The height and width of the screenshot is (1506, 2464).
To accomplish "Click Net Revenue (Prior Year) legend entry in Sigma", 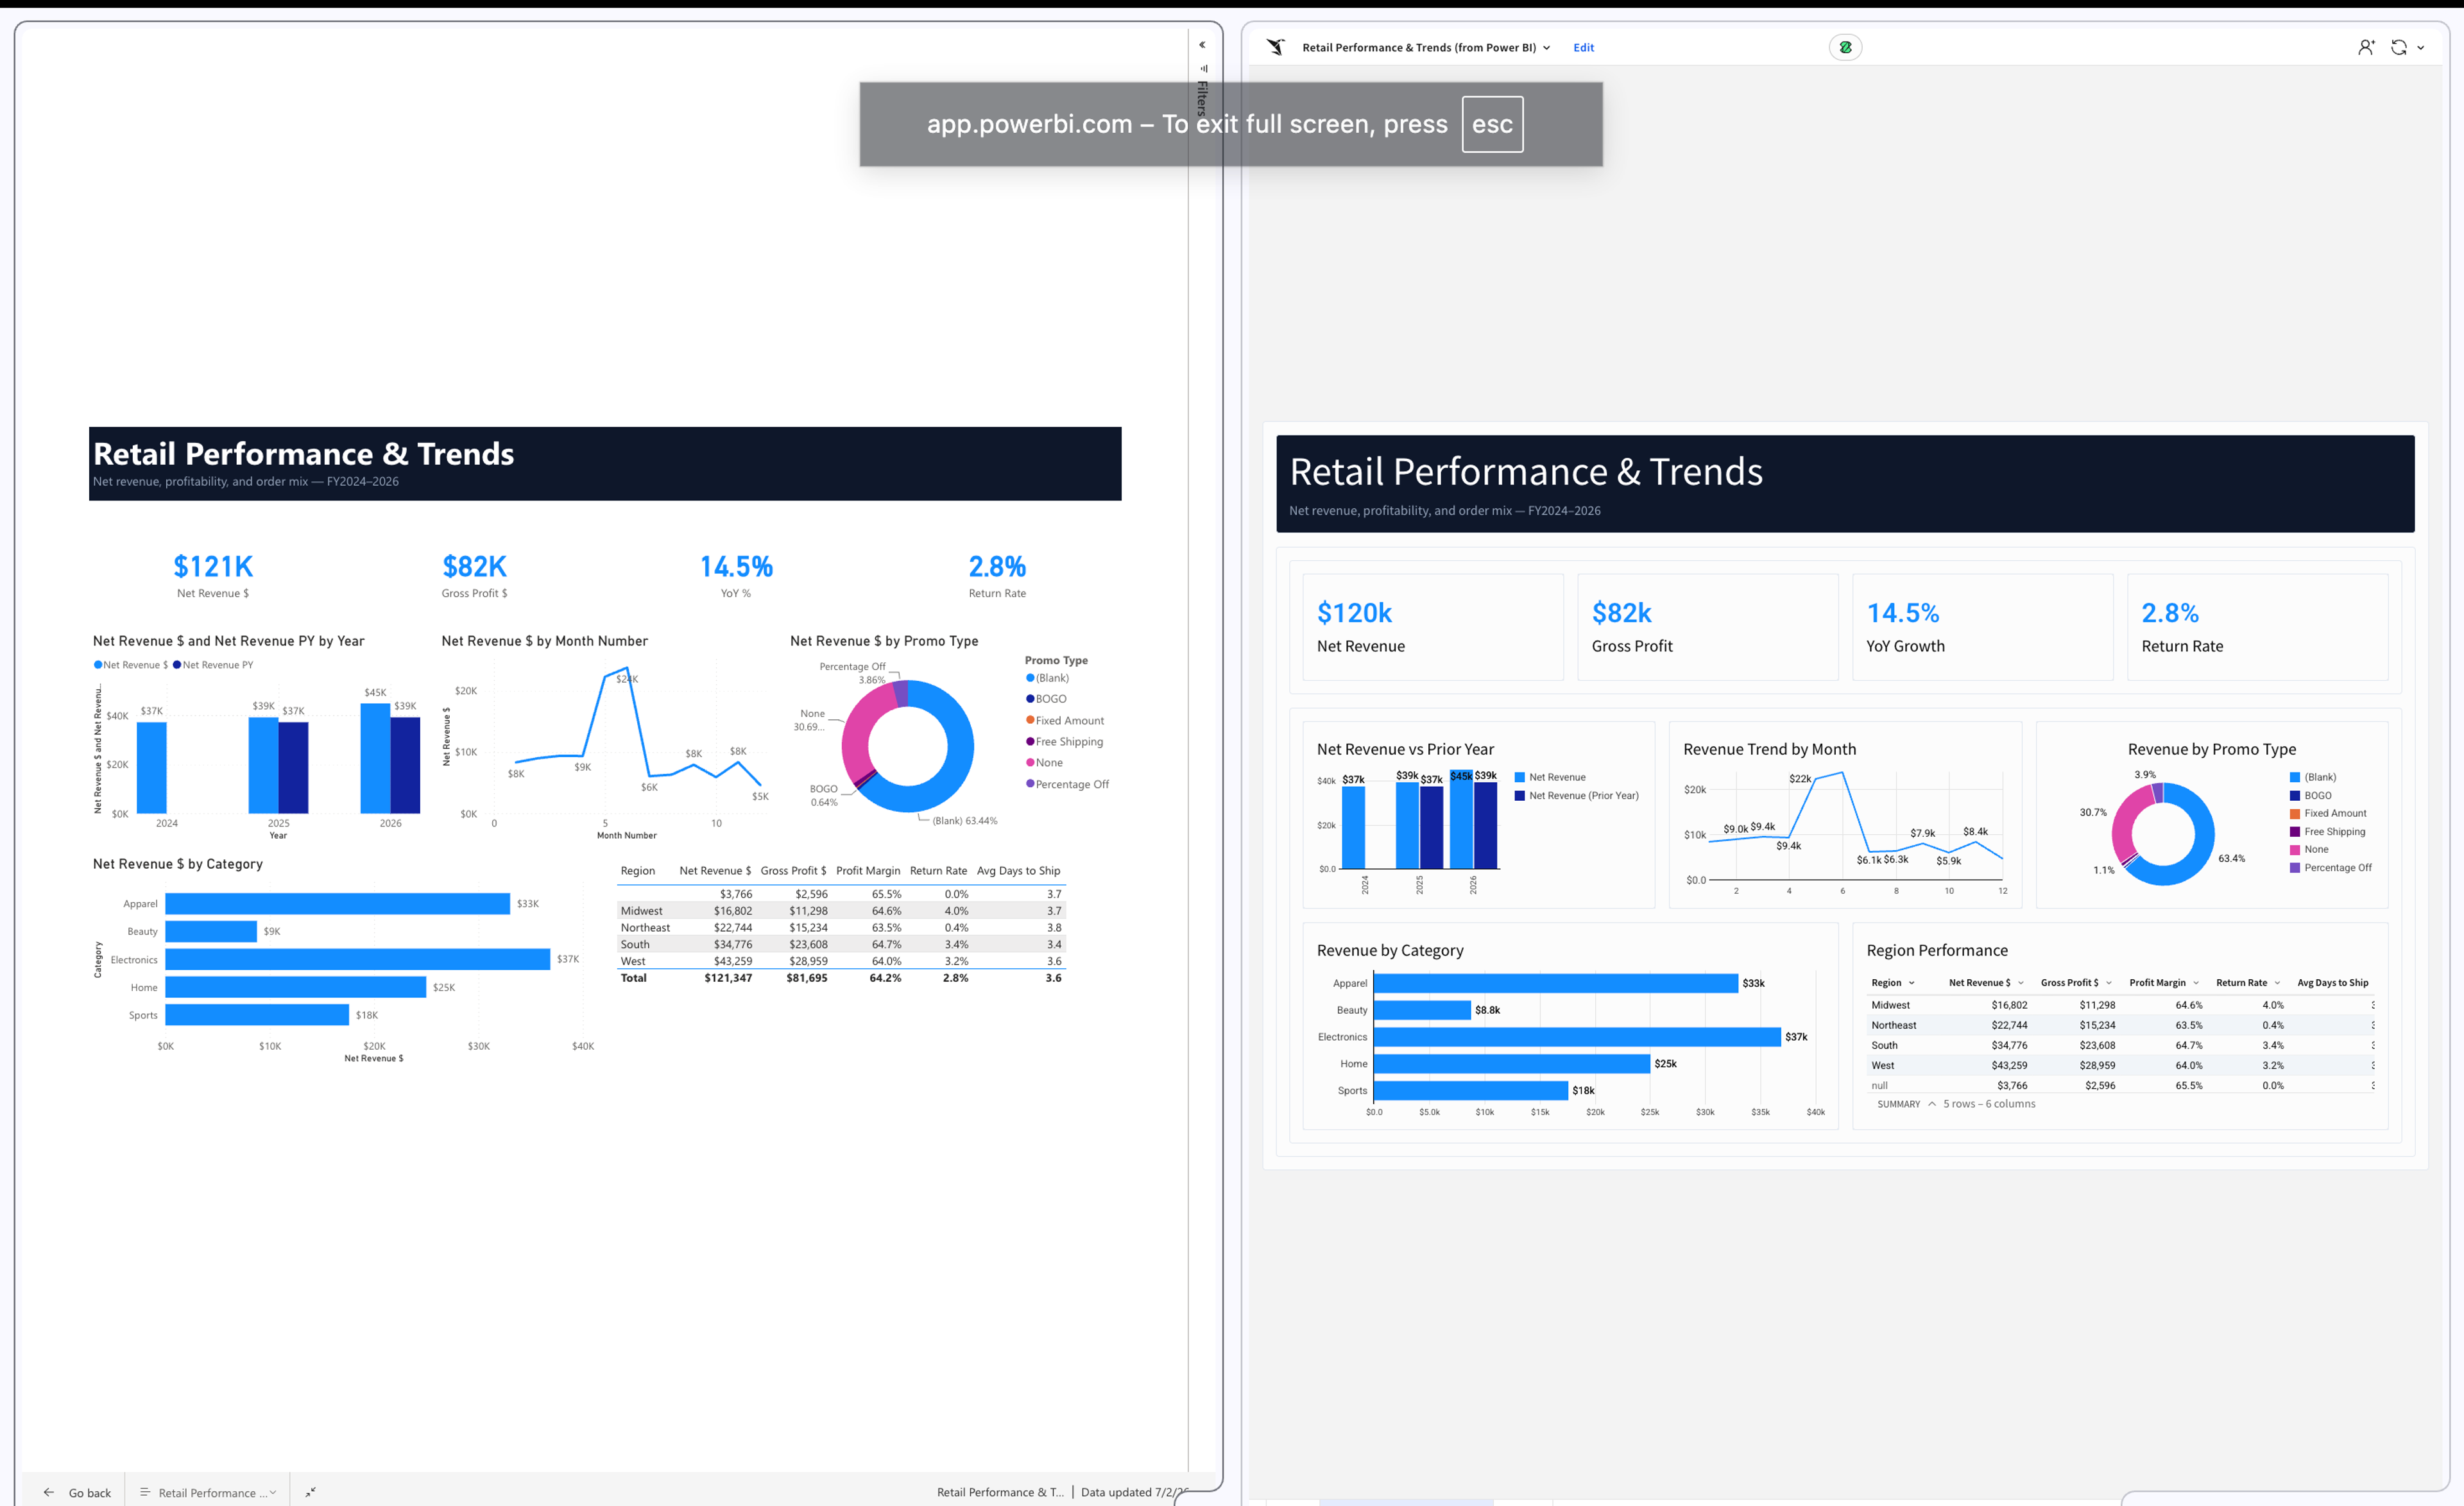I will click(1576, 796).
